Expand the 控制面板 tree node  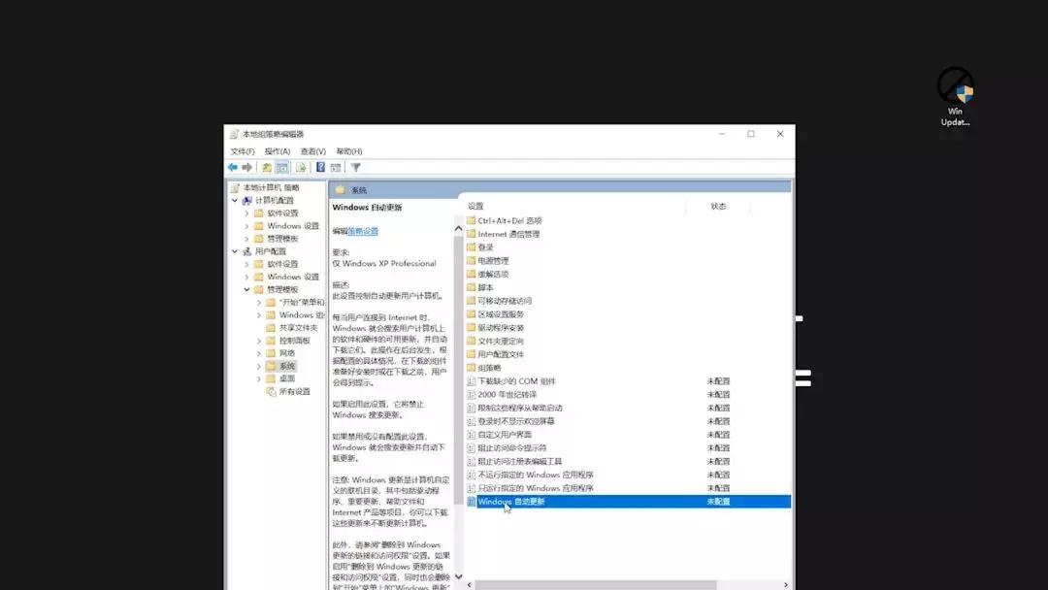pyautogui.click(x=258, y=341)
